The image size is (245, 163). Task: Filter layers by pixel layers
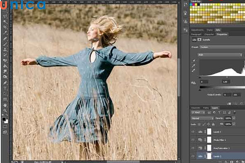coord(209,112)
